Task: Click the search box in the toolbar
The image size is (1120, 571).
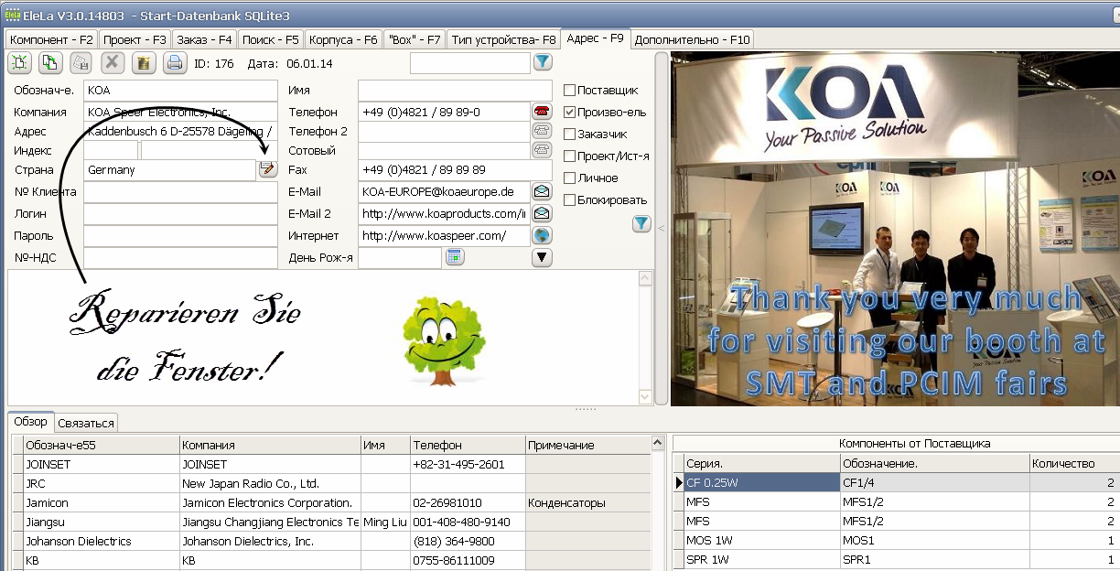Action: point(469,62)
